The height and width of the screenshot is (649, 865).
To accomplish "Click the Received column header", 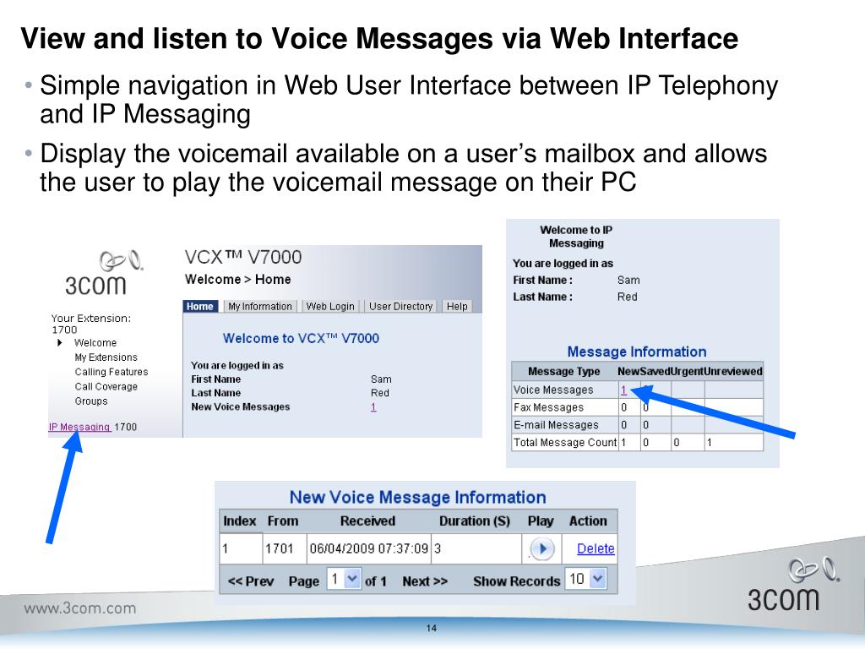I will pyautogui.click(x=367, y=521).
